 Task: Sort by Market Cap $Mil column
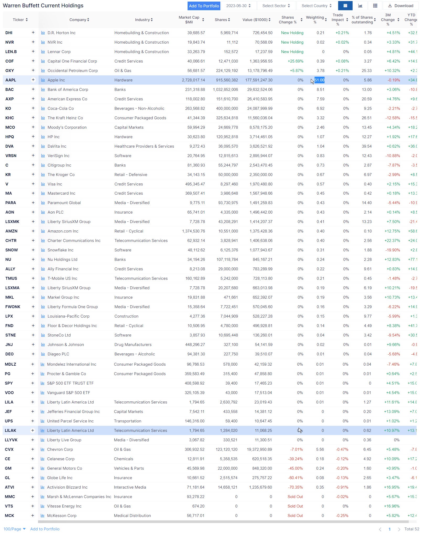click(x=191, y=20)
